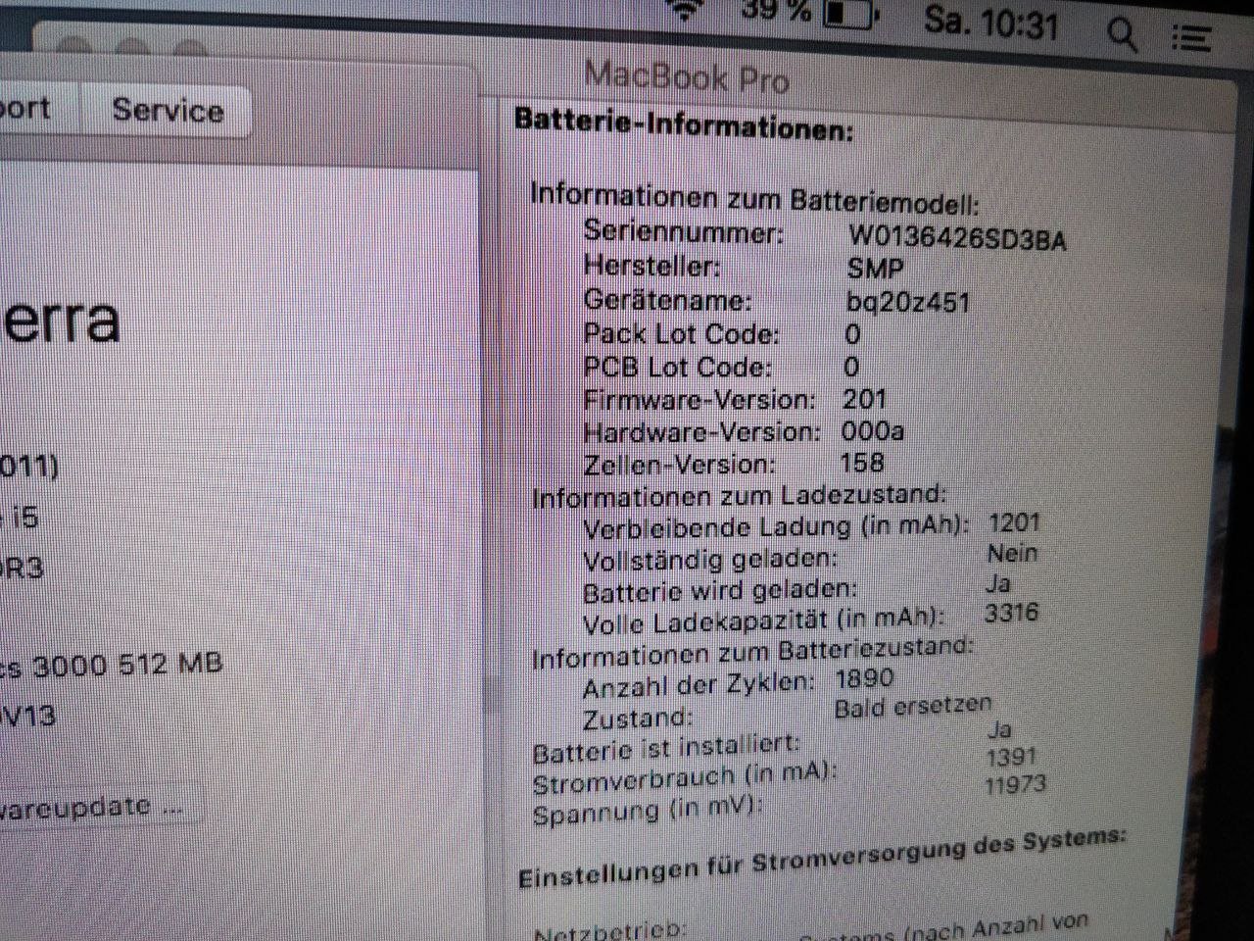
Task: Select Spannung value 11973
Action: coord(1015,785)
